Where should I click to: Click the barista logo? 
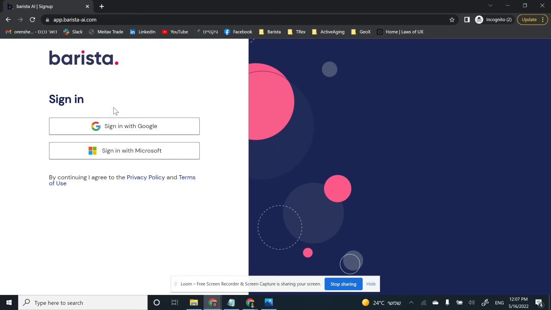pos(84,58)
